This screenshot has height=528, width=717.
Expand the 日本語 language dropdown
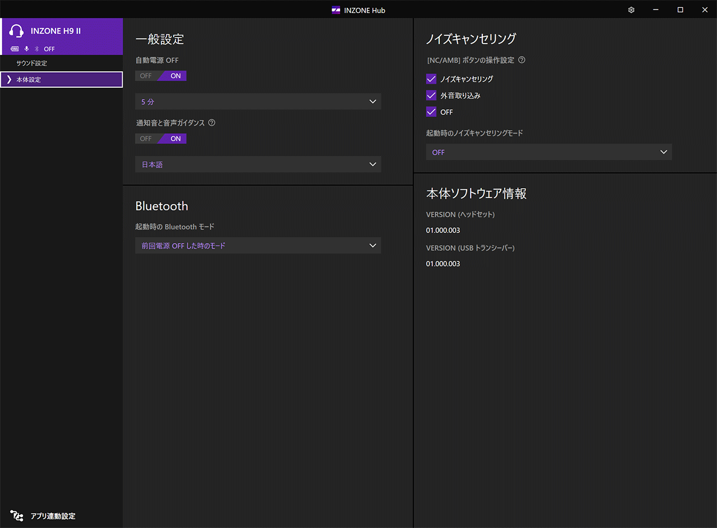(x=258, y=165)
